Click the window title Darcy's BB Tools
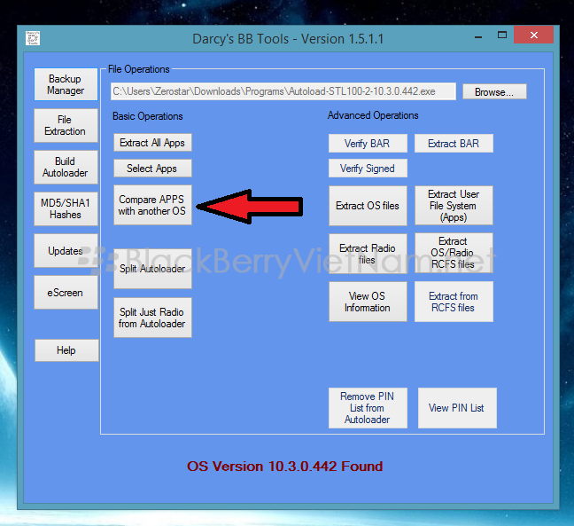574x526 pixels. 288,39
